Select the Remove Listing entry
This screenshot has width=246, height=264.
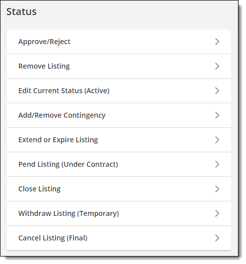(44, 66)
